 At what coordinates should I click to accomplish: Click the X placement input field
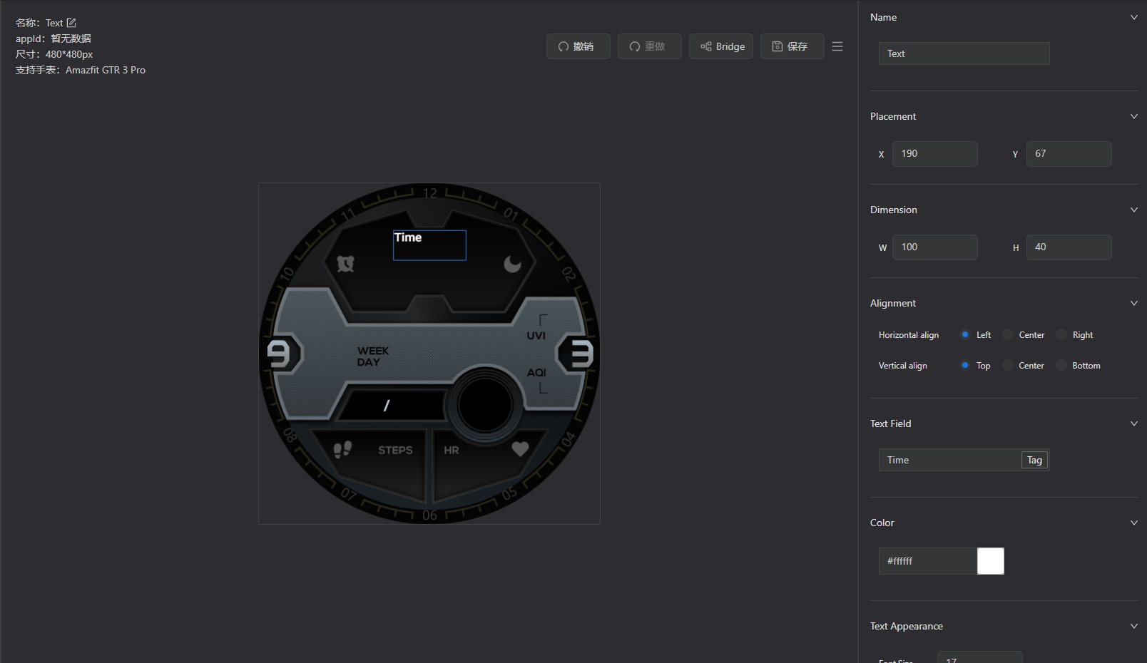pos(934,154)
